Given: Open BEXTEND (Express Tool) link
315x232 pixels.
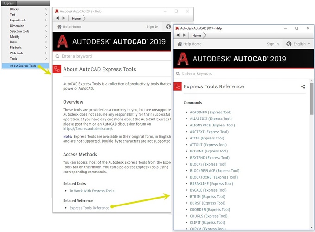Looking at the screenshot, I should pyautogui.click(x=210, y=158).
